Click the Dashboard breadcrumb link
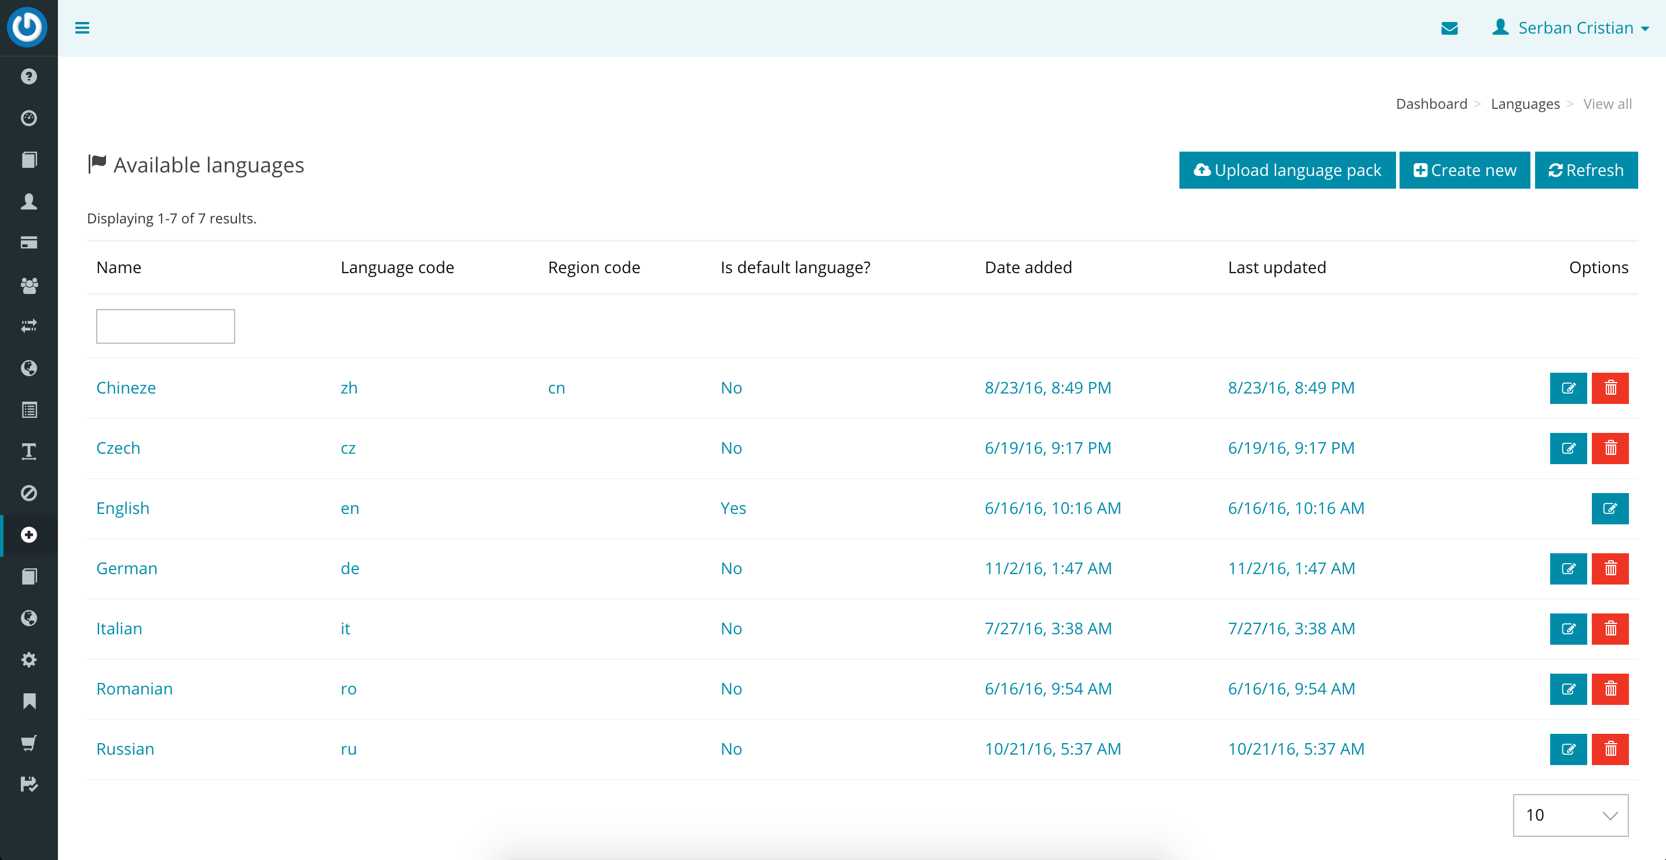The width and height of the screenshot is (1666, 860). click(x=1431, y=104)
